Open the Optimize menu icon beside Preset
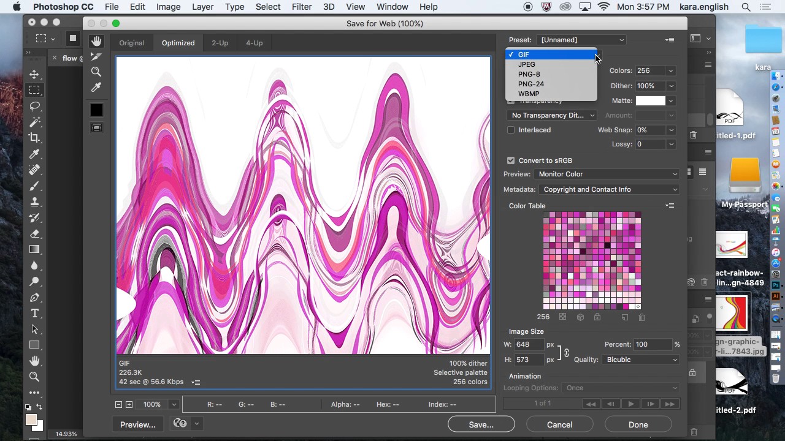 click(x=670, y=40)
